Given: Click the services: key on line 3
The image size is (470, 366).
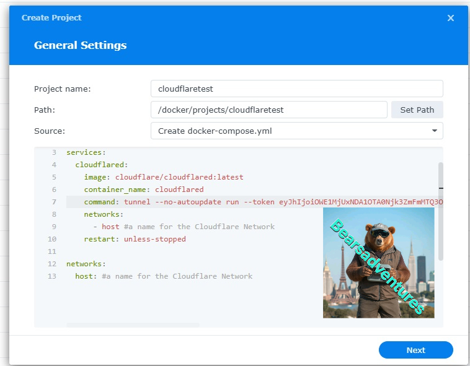Looking at the screenshot, I should (x=86, y=152).
